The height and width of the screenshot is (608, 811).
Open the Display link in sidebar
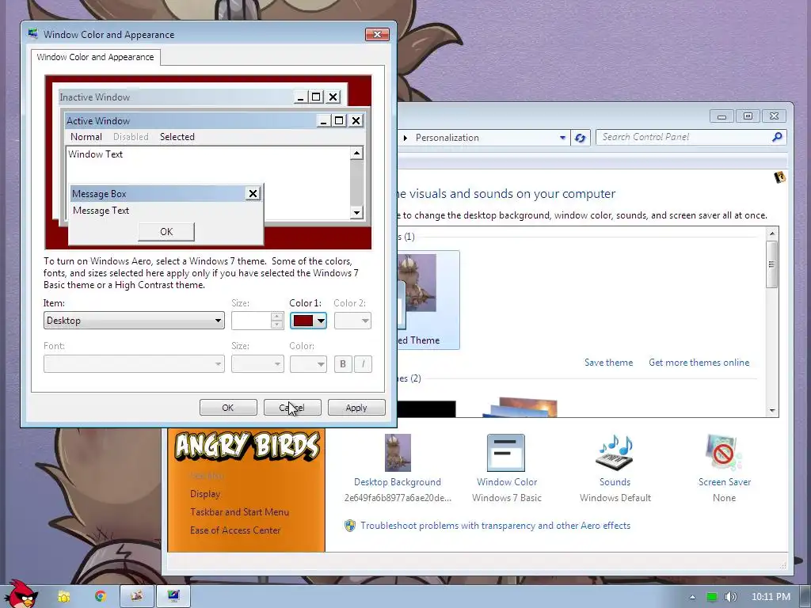[205, 494]
